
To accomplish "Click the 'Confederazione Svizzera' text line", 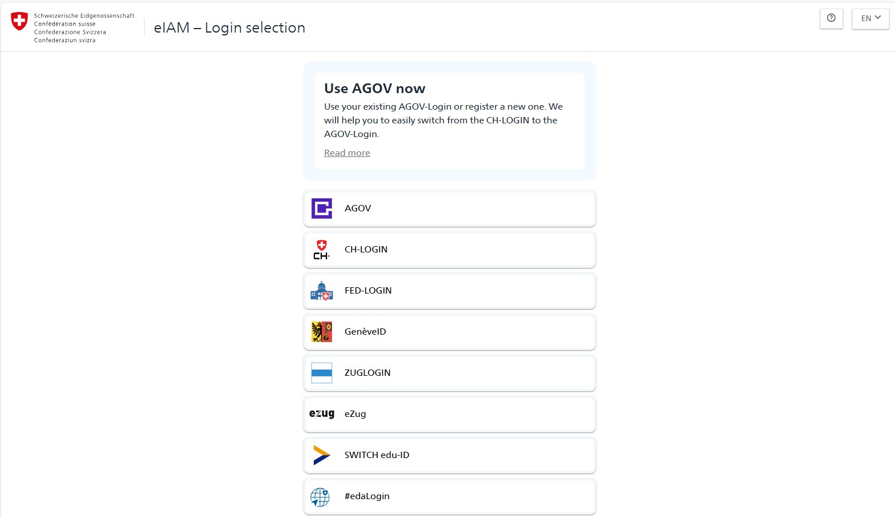I will pyautogui.click(x=70, y=32).
